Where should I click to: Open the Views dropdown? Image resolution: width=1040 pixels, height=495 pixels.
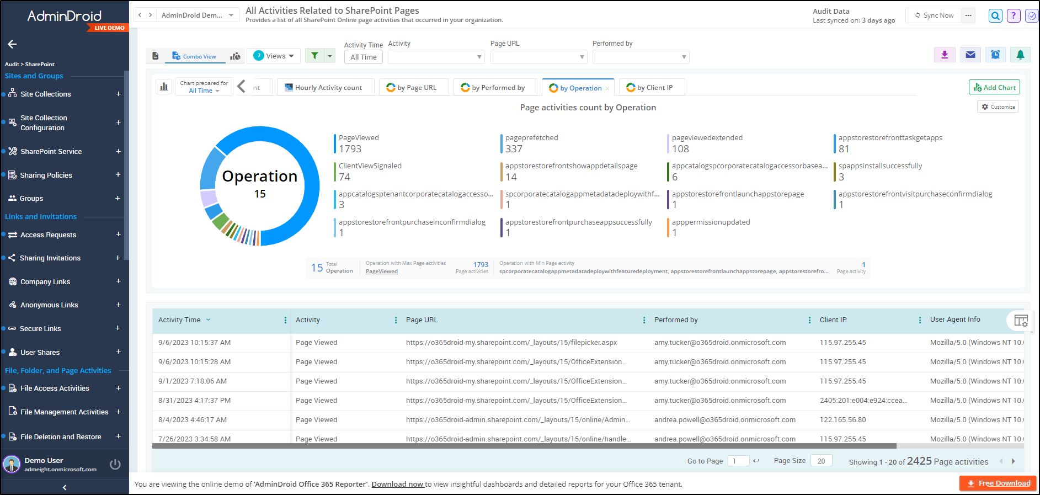(274, 56)
